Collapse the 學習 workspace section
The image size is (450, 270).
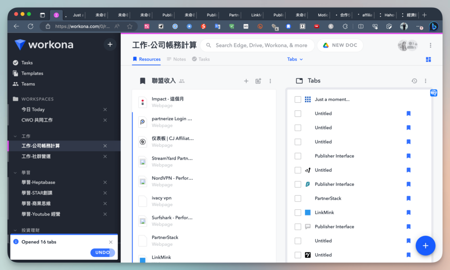coord(15,173)
